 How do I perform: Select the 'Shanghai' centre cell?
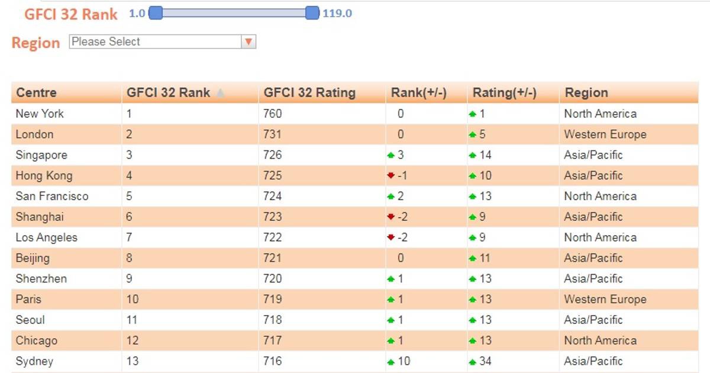coord(66,217)
